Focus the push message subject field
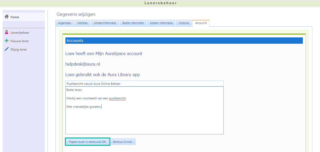 (x=144, y=84)
